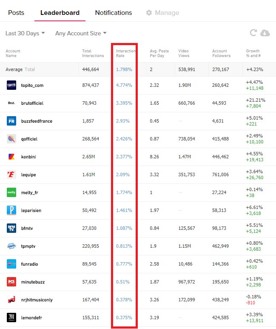This screenshot has width=276, height=329.
Task: Open minutebuzz account name
Action: tap(33, 282)
